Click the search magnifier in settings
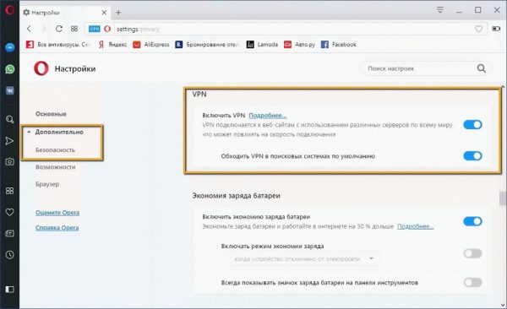 coord(481,68)
